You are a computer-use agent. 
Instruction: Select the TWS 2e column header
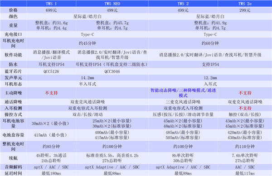(x=245, y=4)
